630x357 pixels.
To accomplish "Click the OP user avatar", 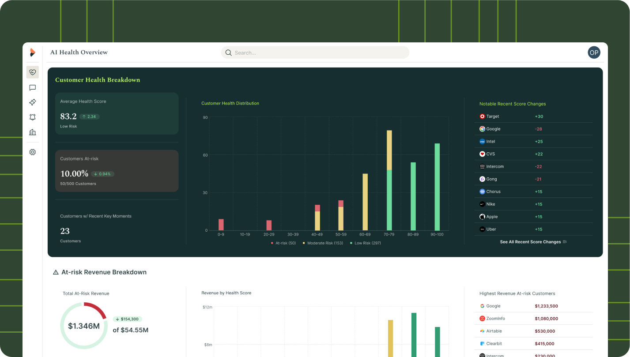I will [594, 53].
